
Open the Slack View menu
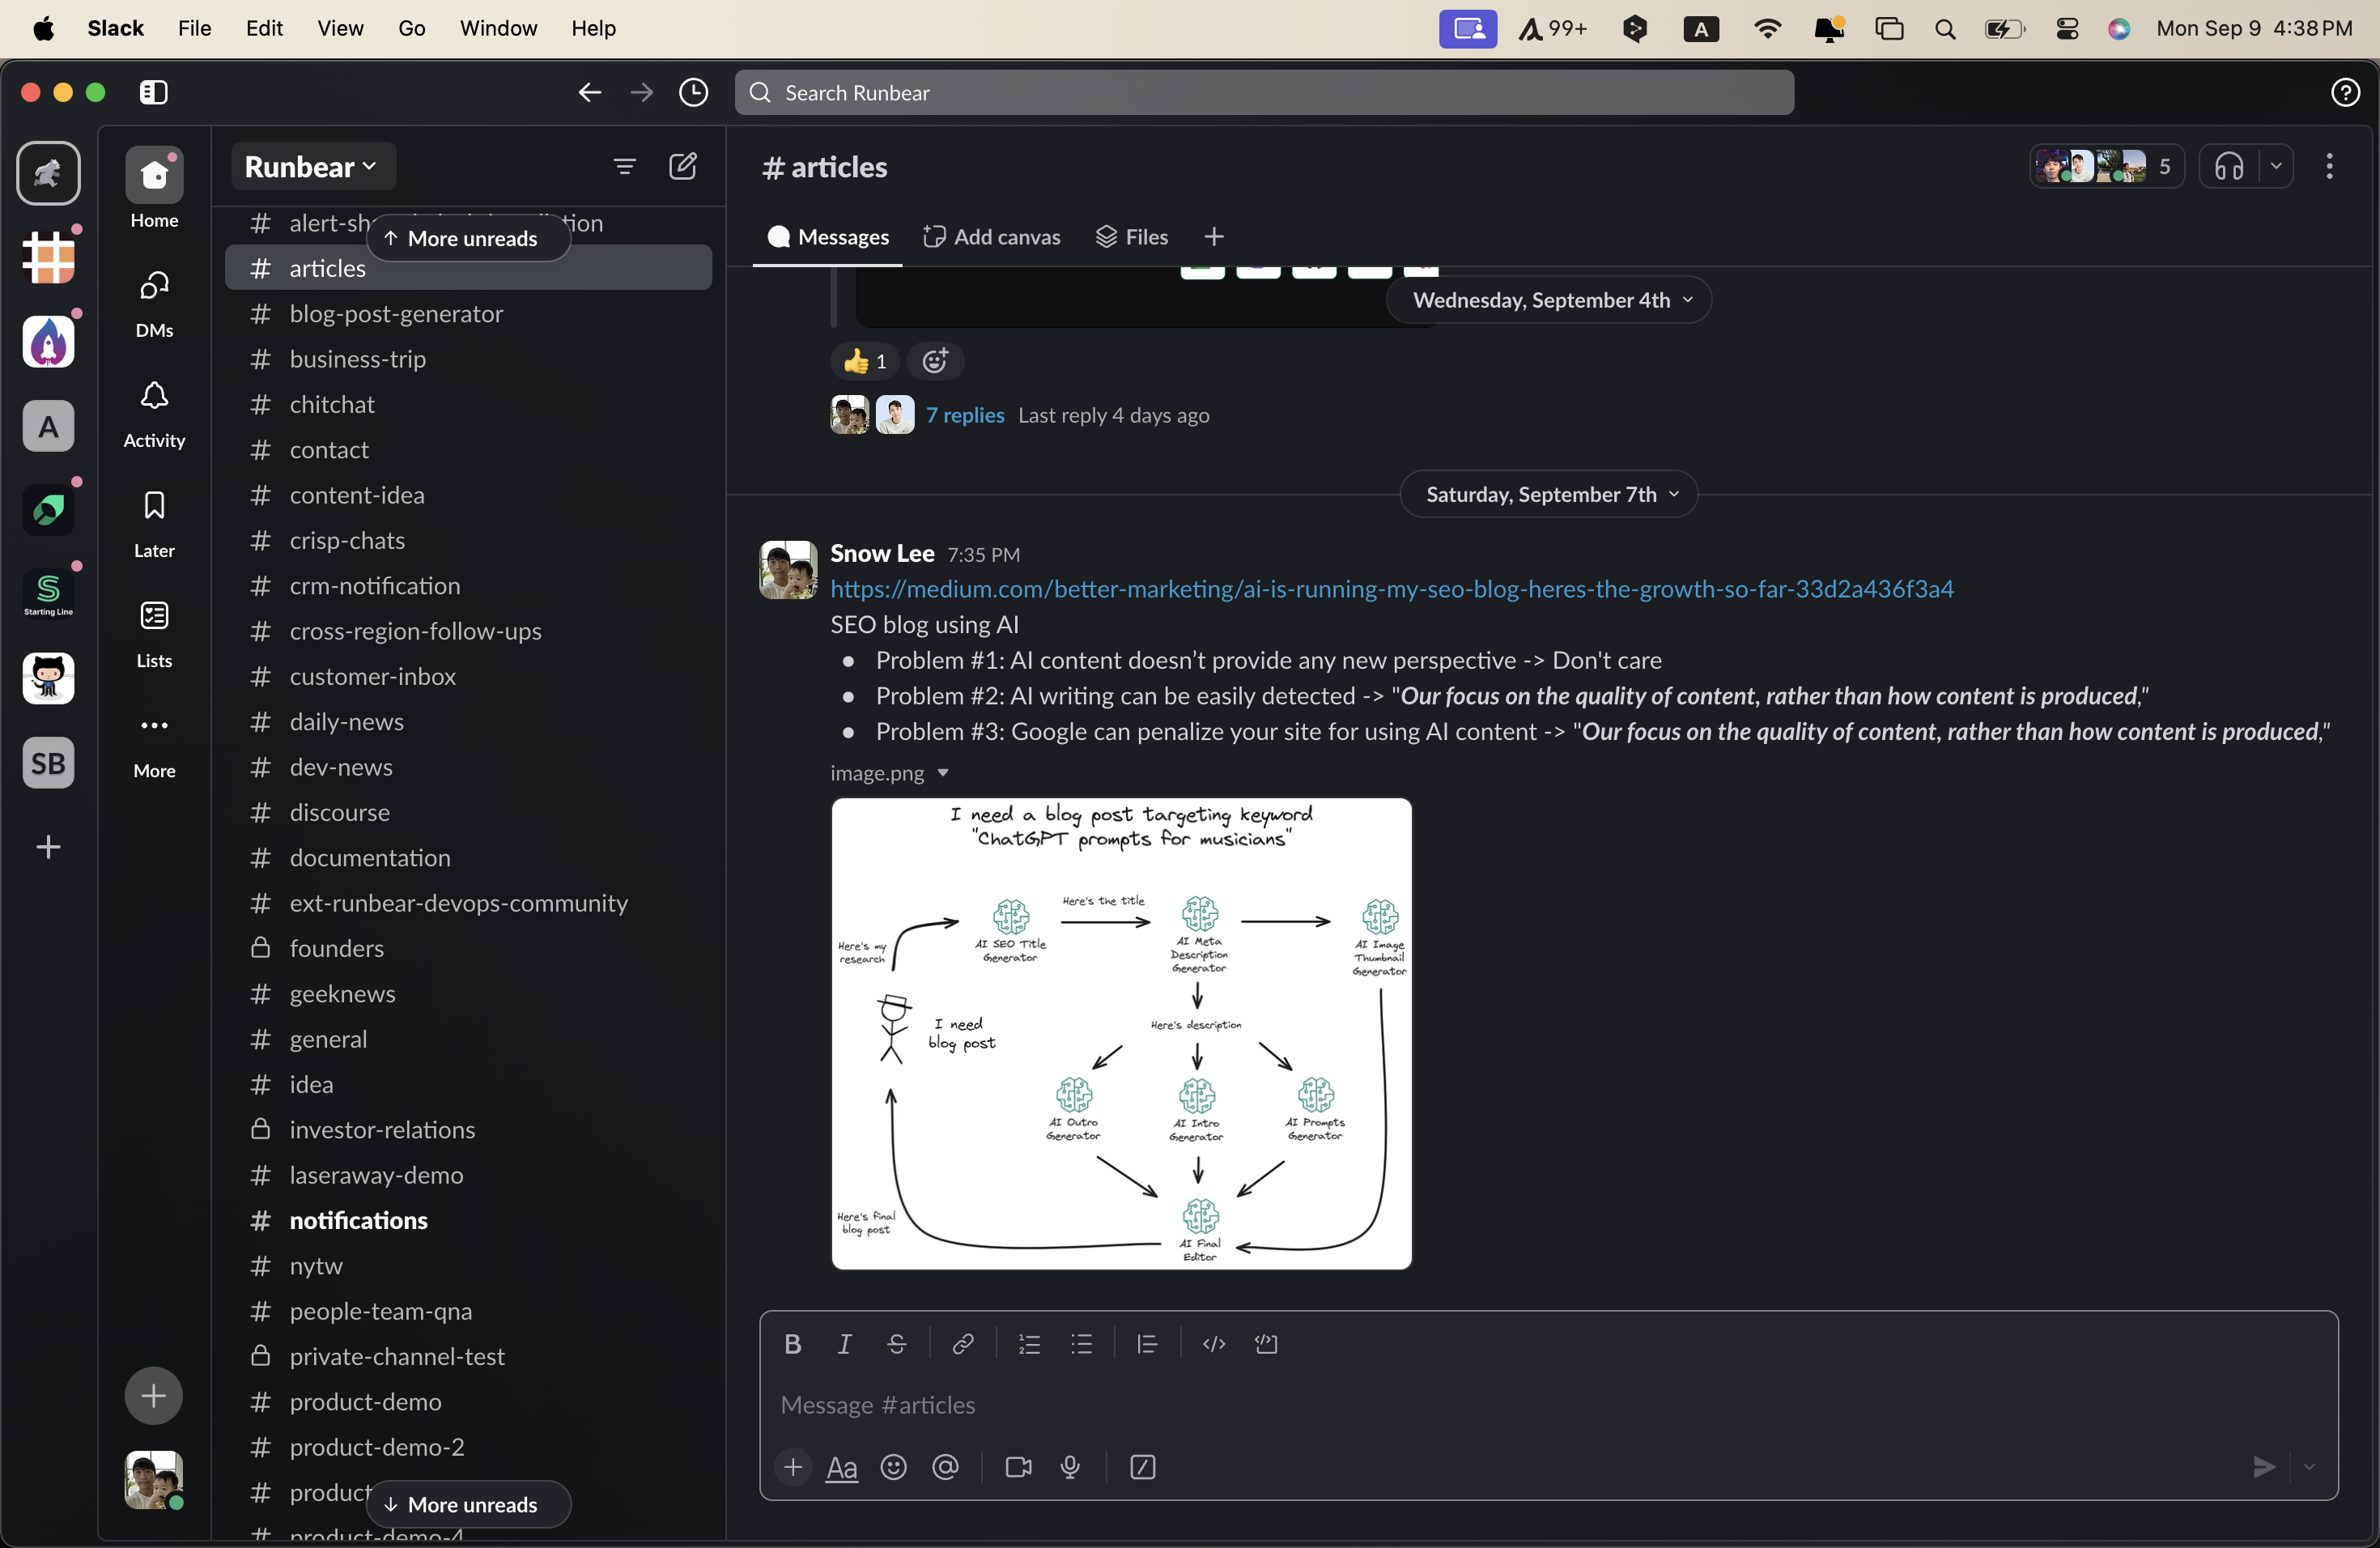tap(340, 28)
